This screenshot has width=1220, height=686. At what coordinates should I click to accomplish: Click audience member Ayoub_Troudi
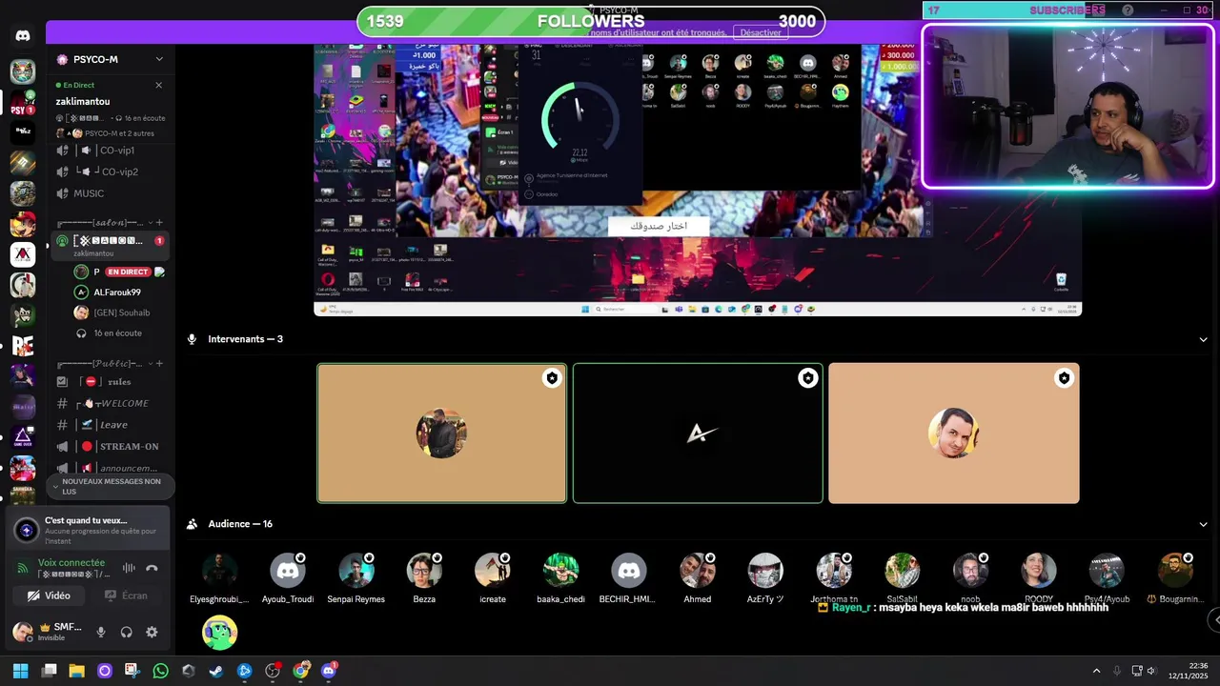pos(288,578)
